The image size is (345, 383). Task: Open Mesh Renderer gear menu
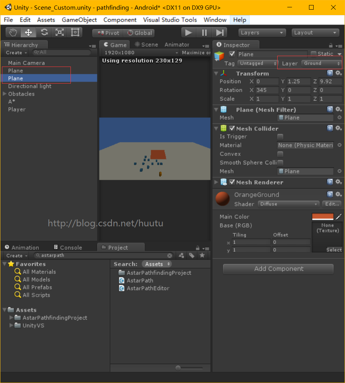(338, 181)
